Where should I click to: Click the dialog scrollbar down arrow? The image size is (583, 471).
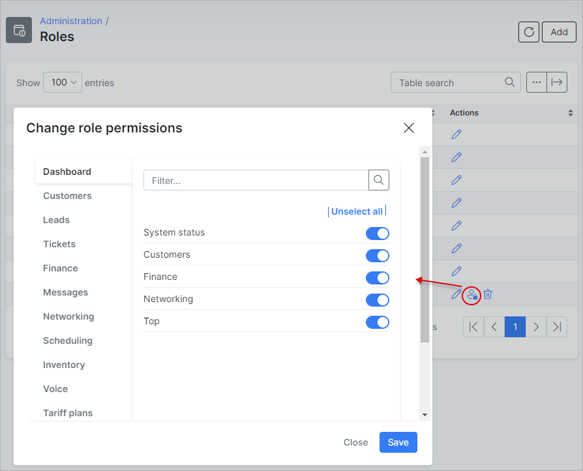point(425,414)
